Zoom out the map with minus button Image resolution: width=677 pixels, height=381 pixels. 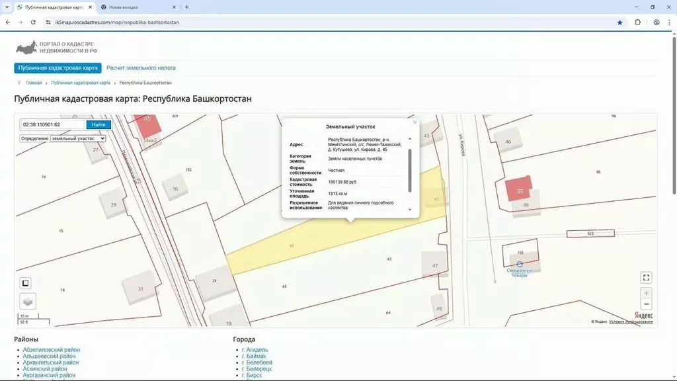click(647, 304)
